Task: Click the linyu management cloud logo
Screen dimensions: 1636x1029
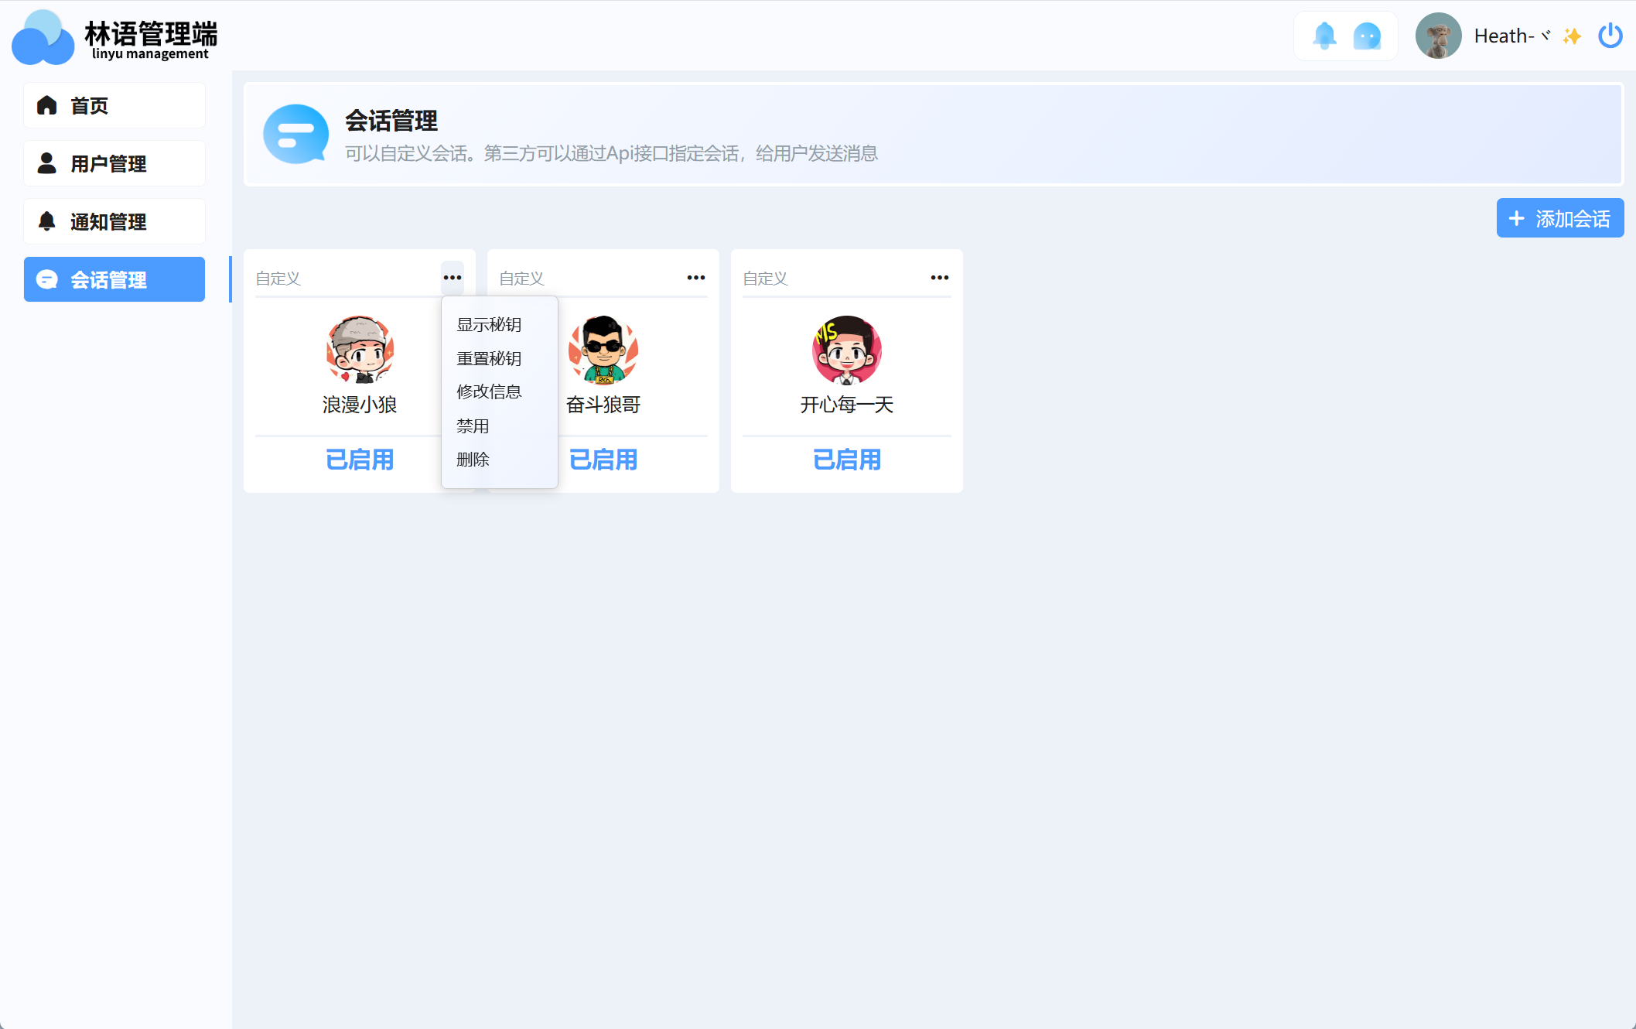Action: coord(43,37)
